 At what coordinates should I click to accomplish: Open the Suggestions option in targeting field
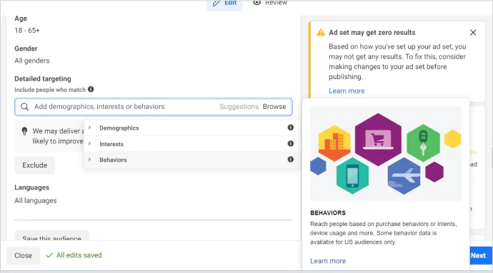pos(239,107)
